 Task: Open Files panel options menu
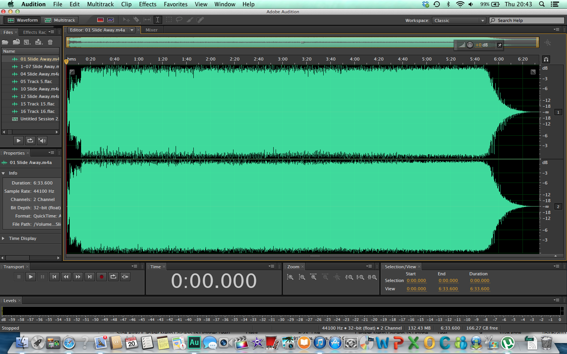52,32
